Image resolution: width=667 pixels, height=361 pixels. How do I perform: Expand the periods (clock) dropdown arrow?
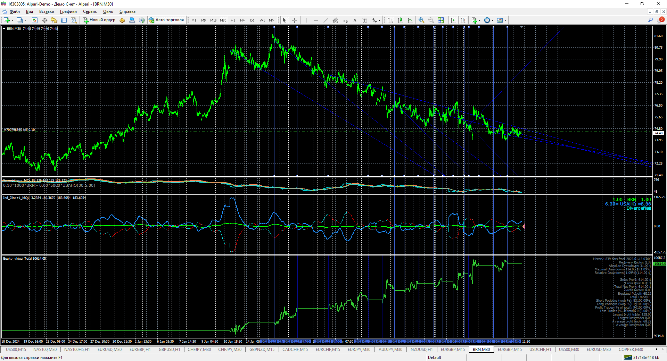tap(492, 20)
